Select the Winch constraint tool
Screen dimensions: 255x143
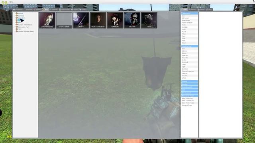tap(190, 43)
